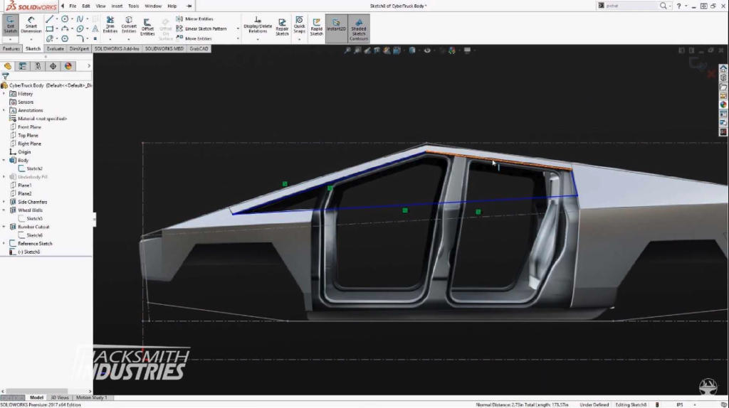This screenshot has height=408, width=729.
Task: Open Appearances, Scenes and Decals in the task pane
Action: (723, 105)
